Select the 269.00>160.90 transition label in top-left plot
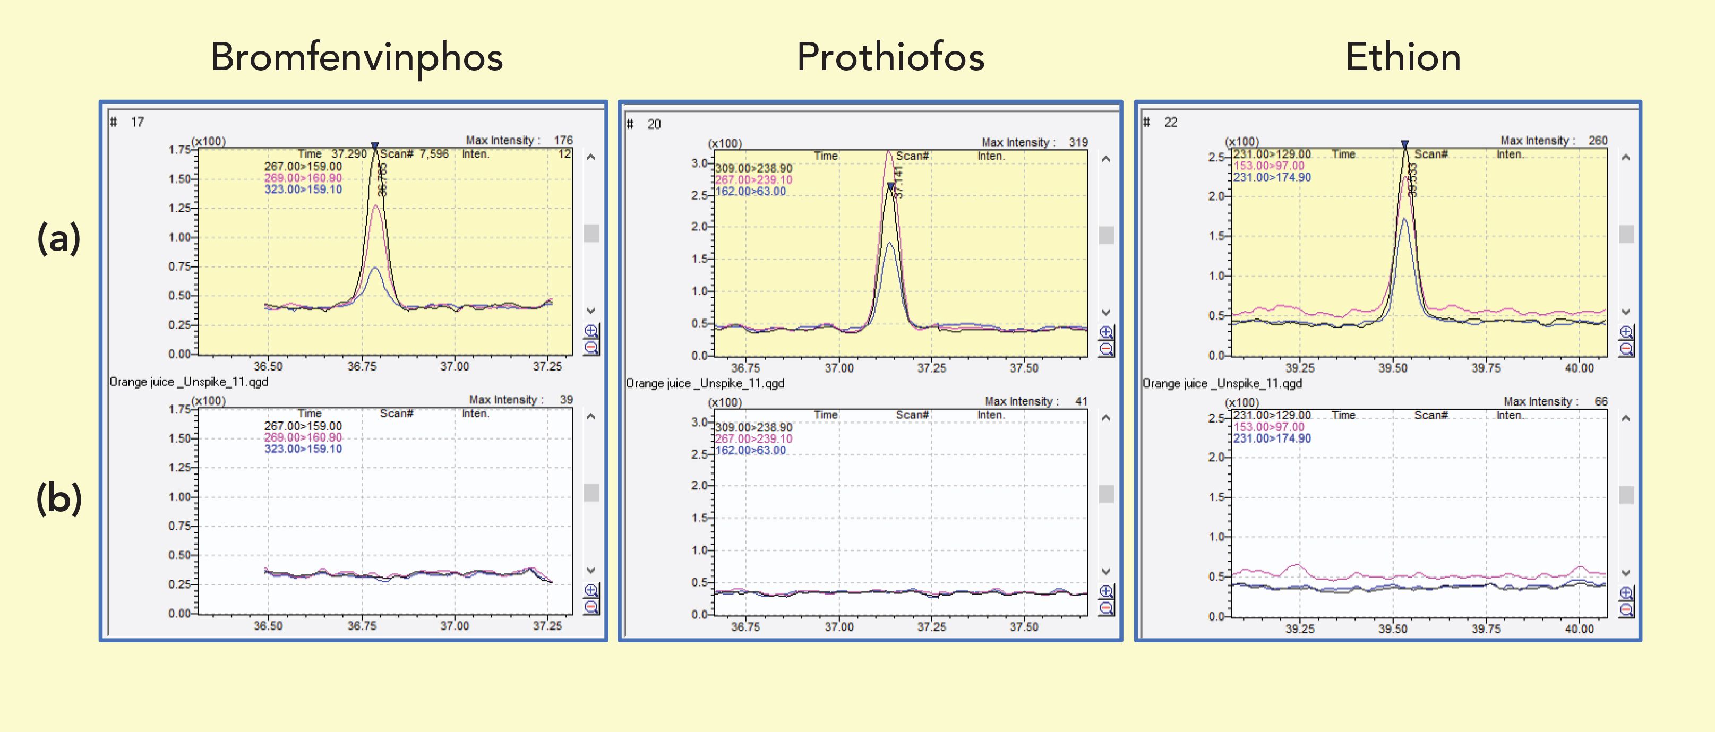The width and height of the screenshot is (1715, 732). tap(303, 178)
